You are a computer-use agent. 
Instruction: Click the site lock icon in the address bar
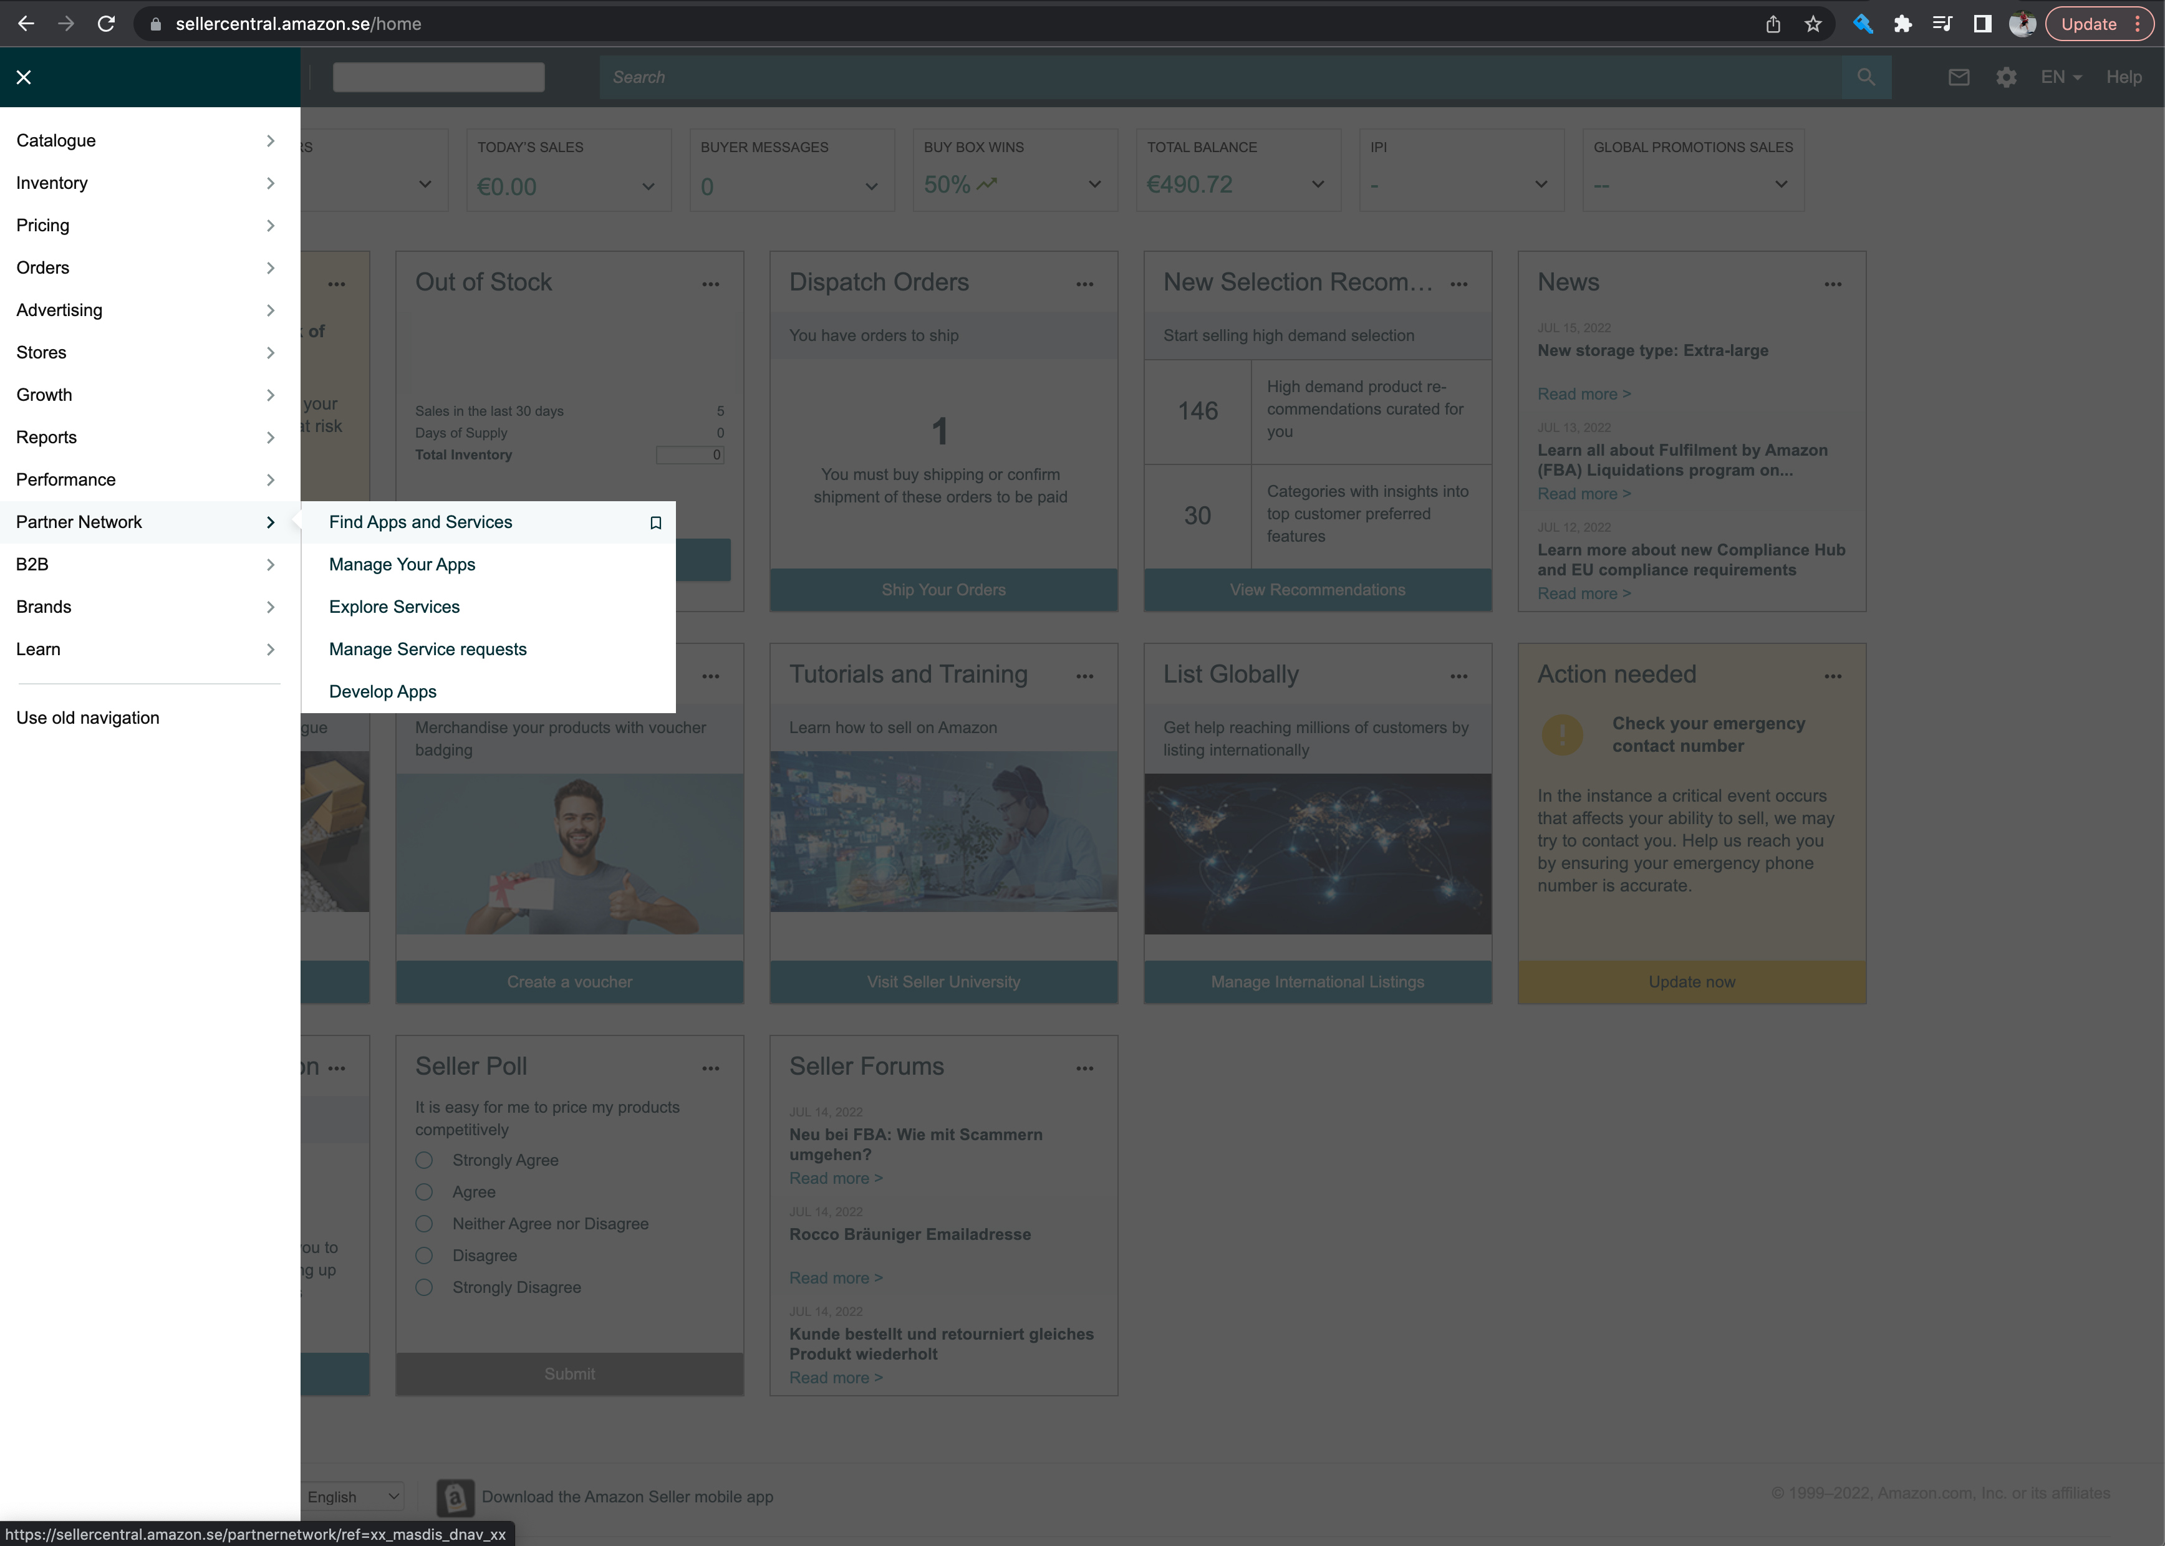[x=155, y=24]
